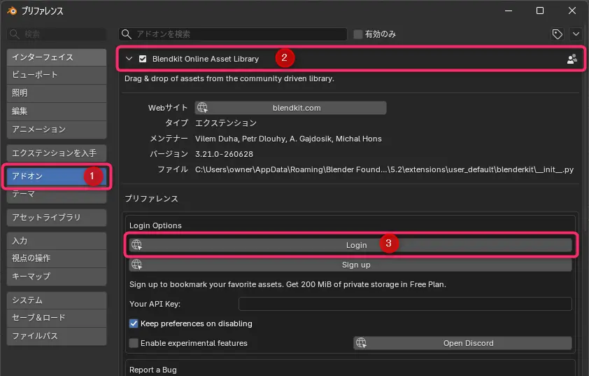The height and width of the screenshot is (376, 589).
Task: Open the アセットライブラリ section
Action: tap(57, 218)
